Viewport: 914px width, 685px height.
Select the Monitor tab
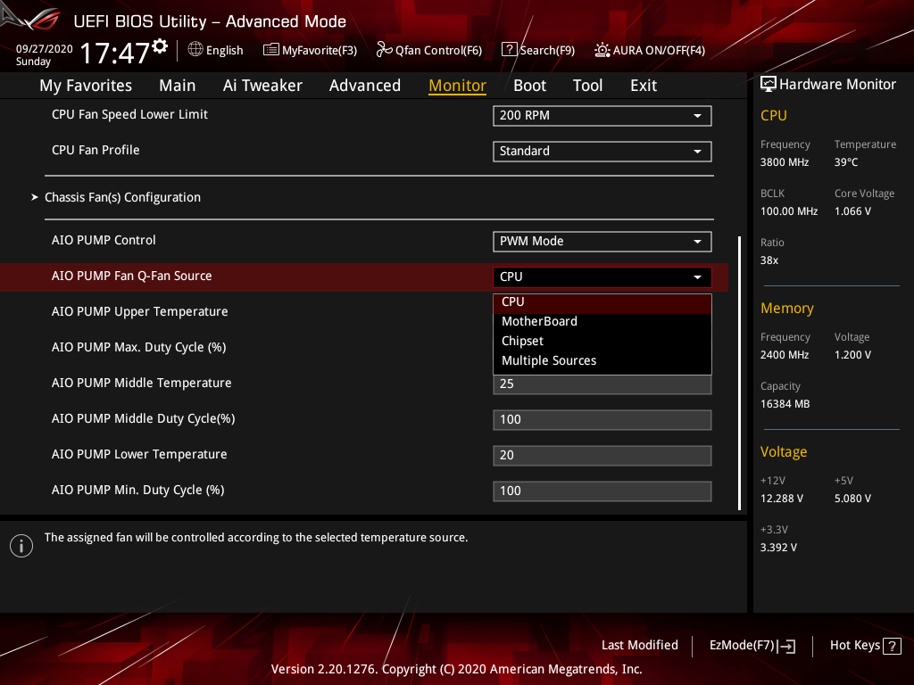click(457, 86)
